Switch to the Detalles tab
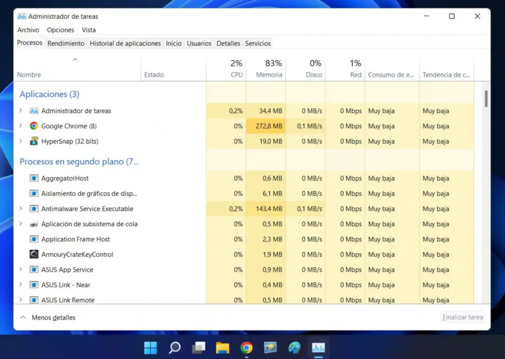Screen dimensions: 505x359 228,43
